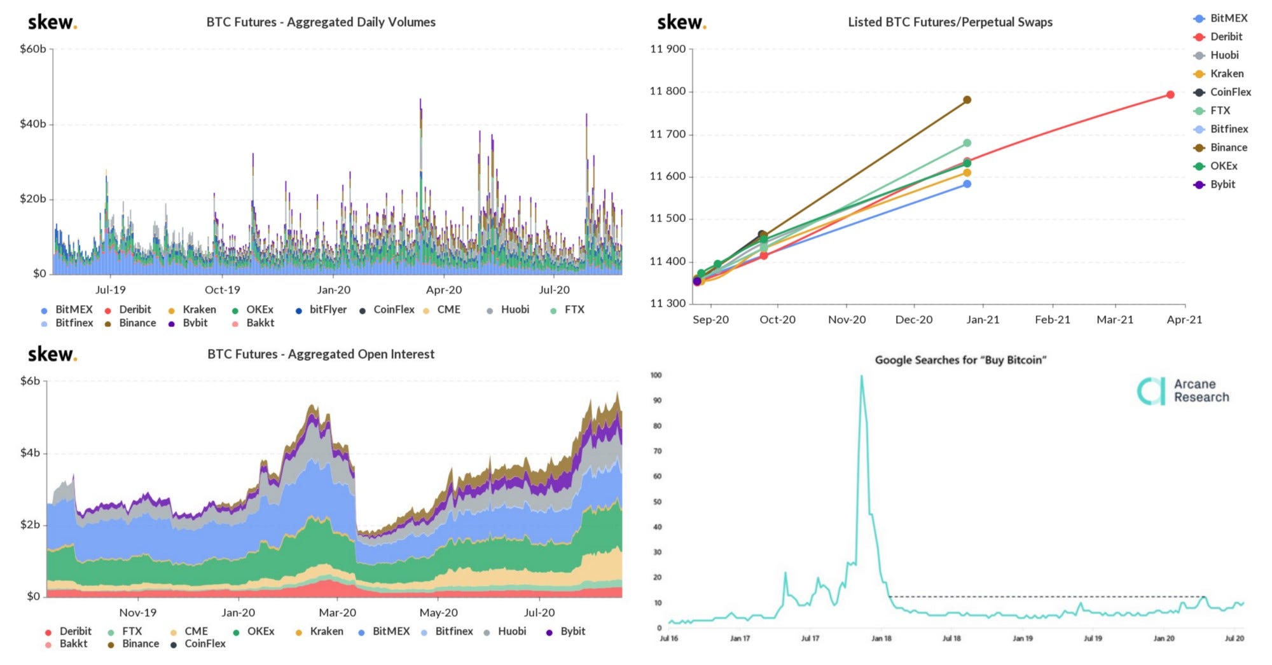Image resolution: width=1272 pixels, height=665 pixels.
Task: Click the "BTC Futures - Aggregated Daily Volumes" title
Action: [321, 22]
